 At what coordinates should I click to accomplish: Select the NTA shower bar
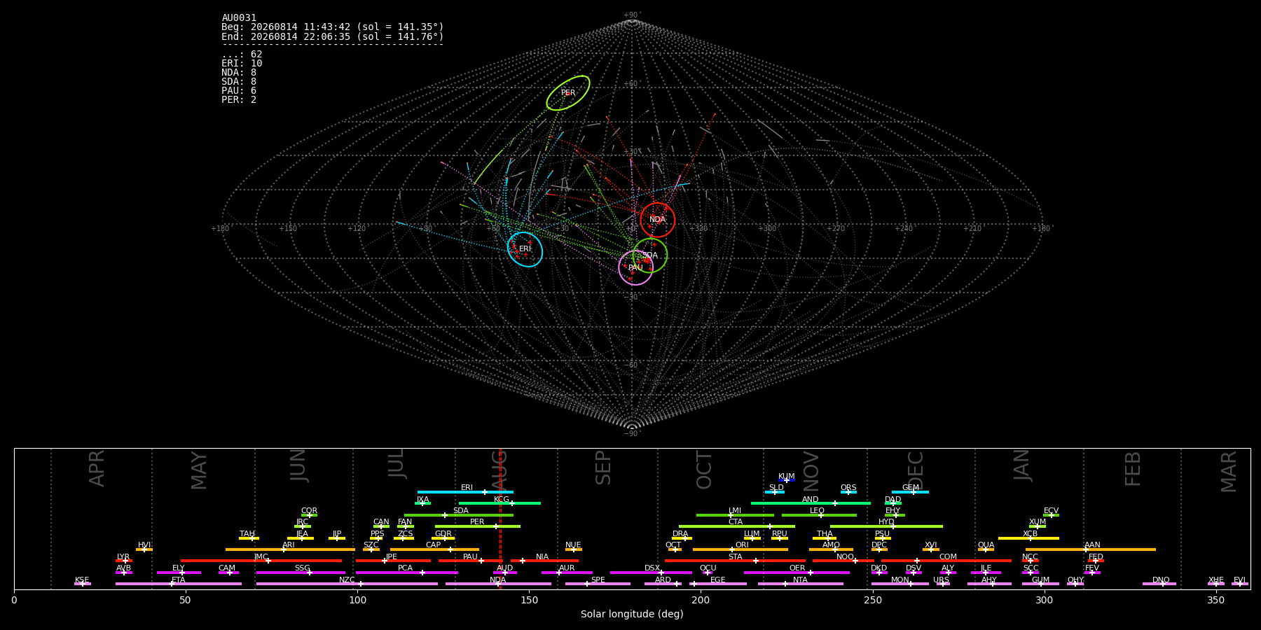800,584
